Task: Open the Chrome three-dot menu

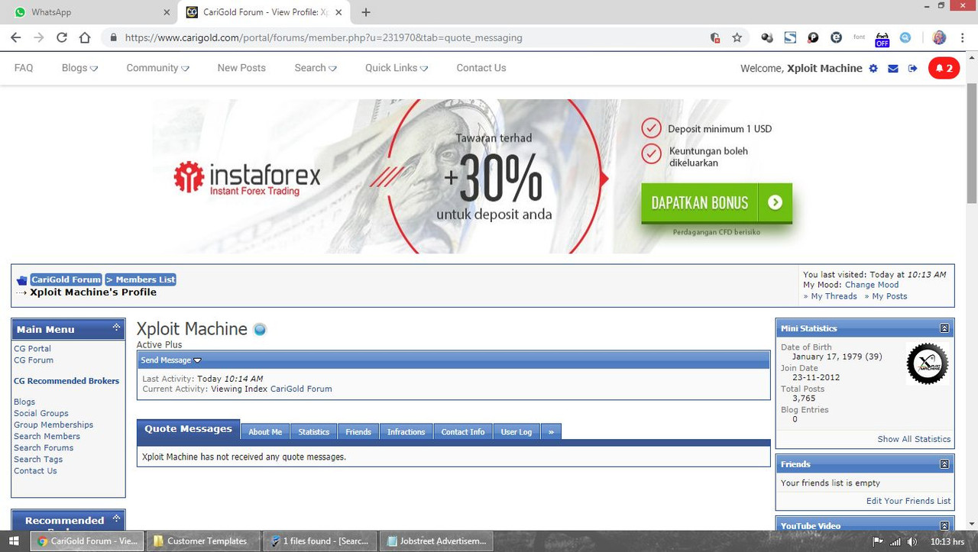Action: pyautogui.click(x=962, y=37)
